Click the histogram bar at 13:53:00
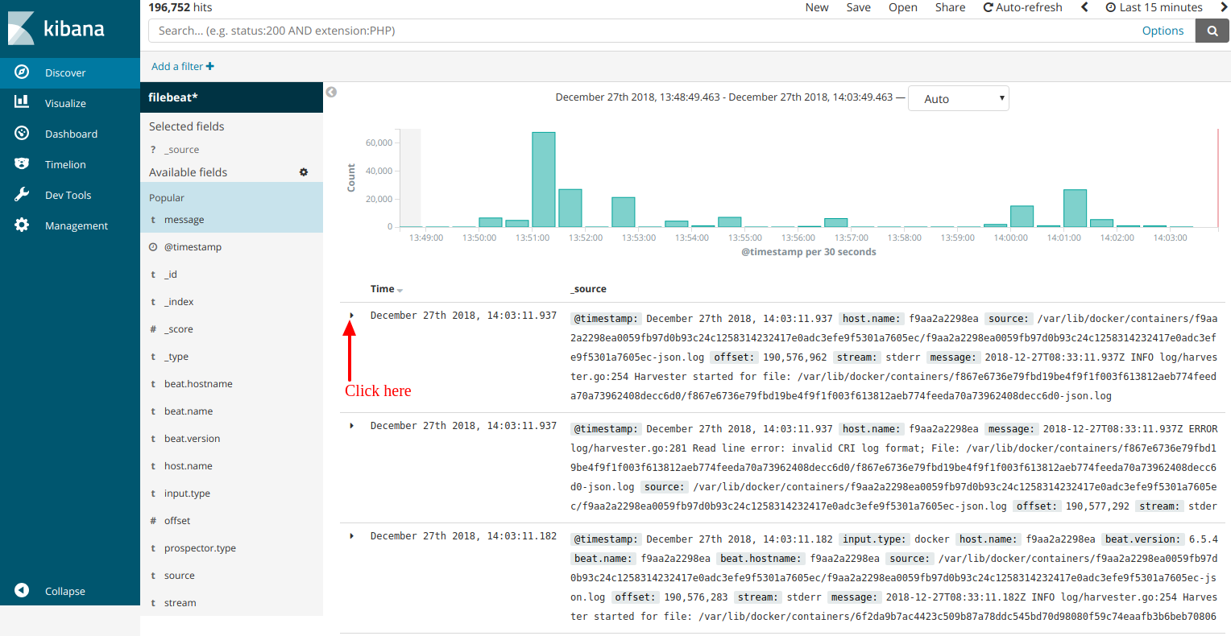The width and height of the screenshot is (1231, 636). pos(624,212)
